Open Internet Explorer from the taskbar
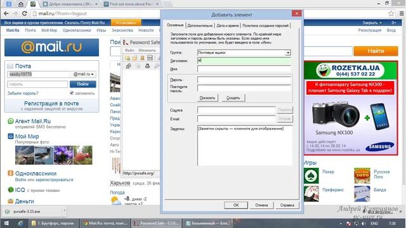Screen dimensions: 406x228 click(20, 224)
